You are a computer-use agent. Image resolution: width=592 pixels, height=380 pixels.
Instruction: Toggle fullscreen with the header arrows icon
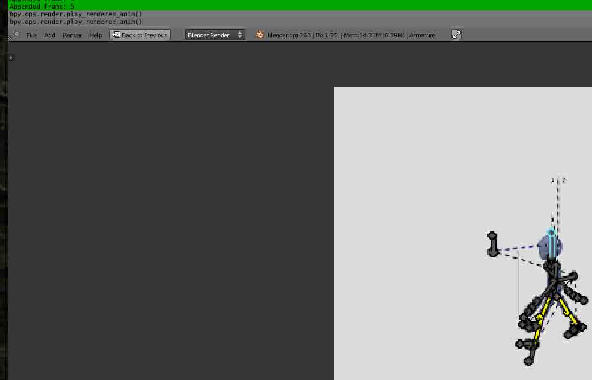[457, 35]
